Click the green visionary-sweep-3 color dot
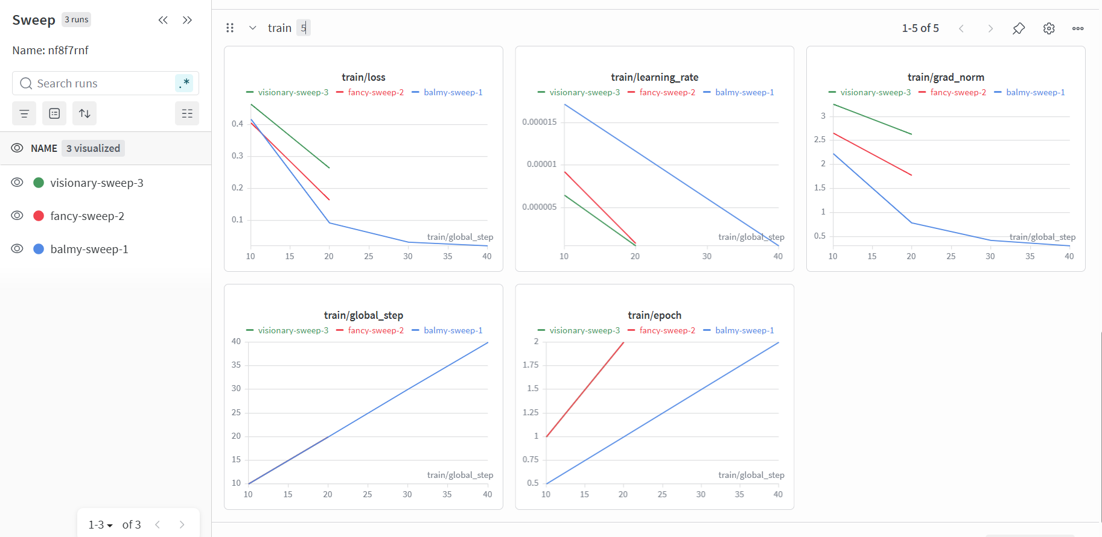Image resolution: width=1102 pixels, height=537 pixels. [39, 183]
